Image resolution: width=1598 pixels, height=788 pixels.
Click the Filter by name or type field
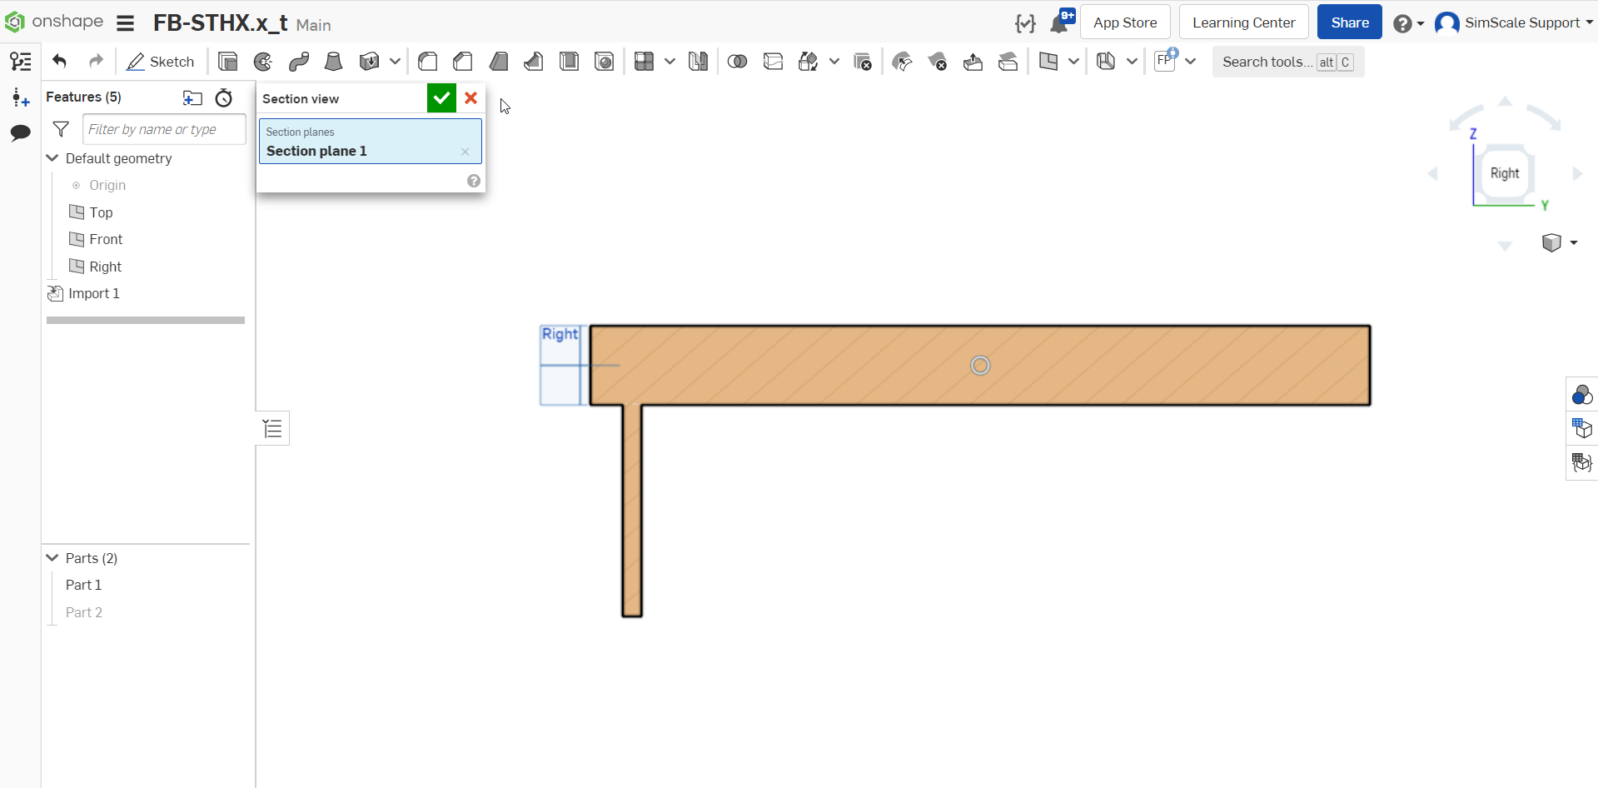point(164,129)
